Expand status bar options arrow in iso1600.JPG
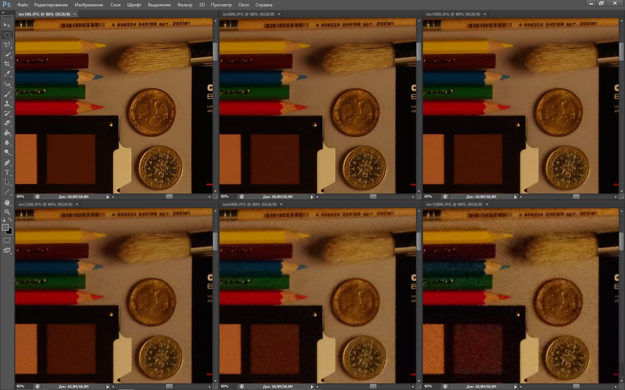 click(516, 197)
